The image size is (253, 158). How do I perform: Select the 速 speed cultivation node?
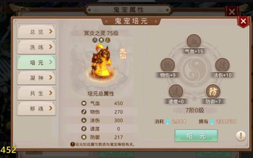click(x=176, y=91)
